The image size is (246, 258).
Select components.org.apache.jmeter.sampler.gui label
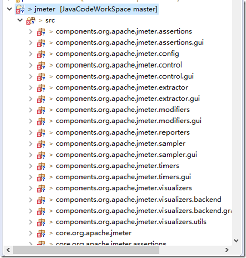(126, 155)
